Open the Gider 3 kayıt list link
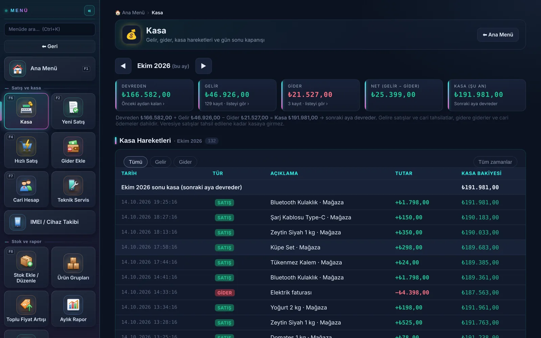Image resolution: width=541 pixels, height=338 pixels. tap(308, 104)
